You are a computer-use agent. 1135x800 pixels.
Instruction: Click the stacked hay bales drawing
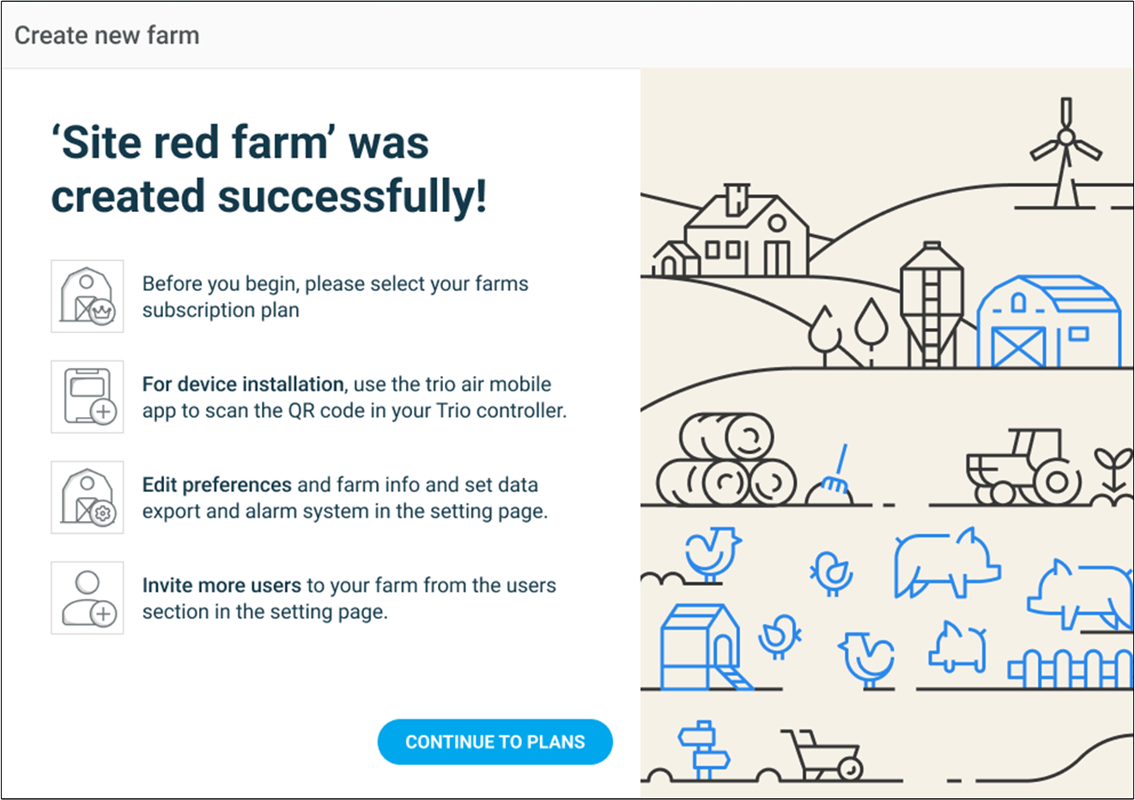point(726,461)
